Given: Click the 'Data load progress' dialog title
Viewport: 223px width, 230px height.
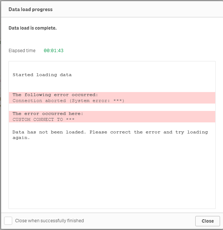Looking at the screenshot, I should 31,9.
